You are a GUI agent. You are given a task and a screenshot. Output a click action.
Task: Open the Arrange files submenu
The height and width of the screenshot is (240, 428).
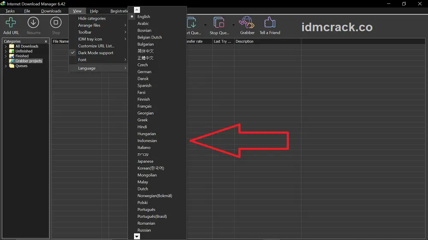[x=98, y=25]
